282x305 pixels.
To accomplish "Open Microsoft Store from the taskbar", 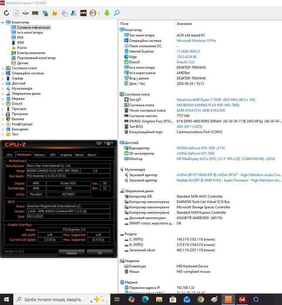I will (173, 299).
